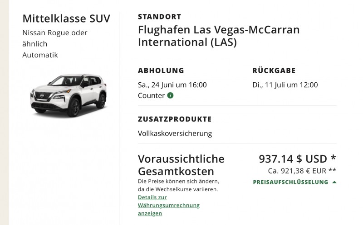Click the return date 'Di., 11 Juli um 12:00'

coord(285,84)
